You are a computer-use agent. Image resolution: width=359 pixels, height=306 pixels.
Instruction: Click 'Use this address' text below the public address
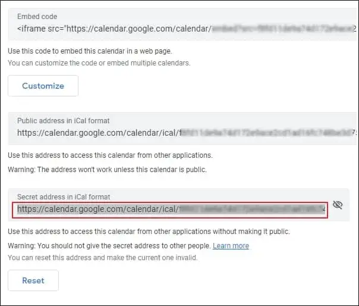coord(110,155)
